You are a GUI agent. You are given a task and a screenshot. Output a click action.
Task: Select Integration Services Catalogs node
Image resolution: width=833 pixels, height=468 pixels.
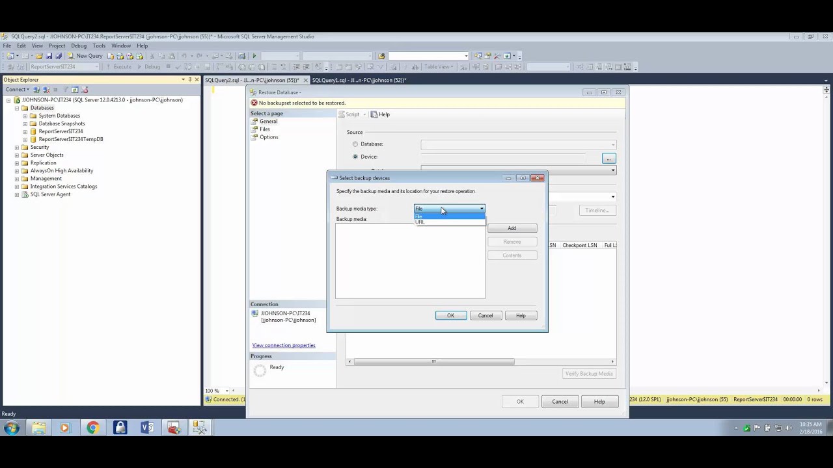click(x=64, y=187)
